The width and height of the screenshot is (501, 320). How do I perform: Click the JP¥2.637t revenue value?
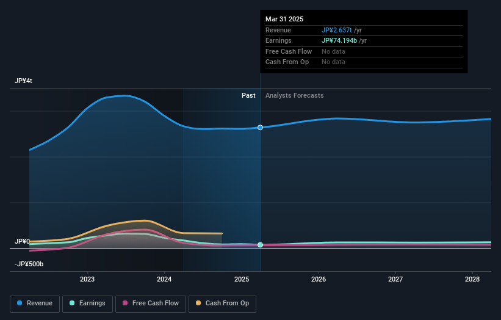pyautogui.click(x=336, y=30)
